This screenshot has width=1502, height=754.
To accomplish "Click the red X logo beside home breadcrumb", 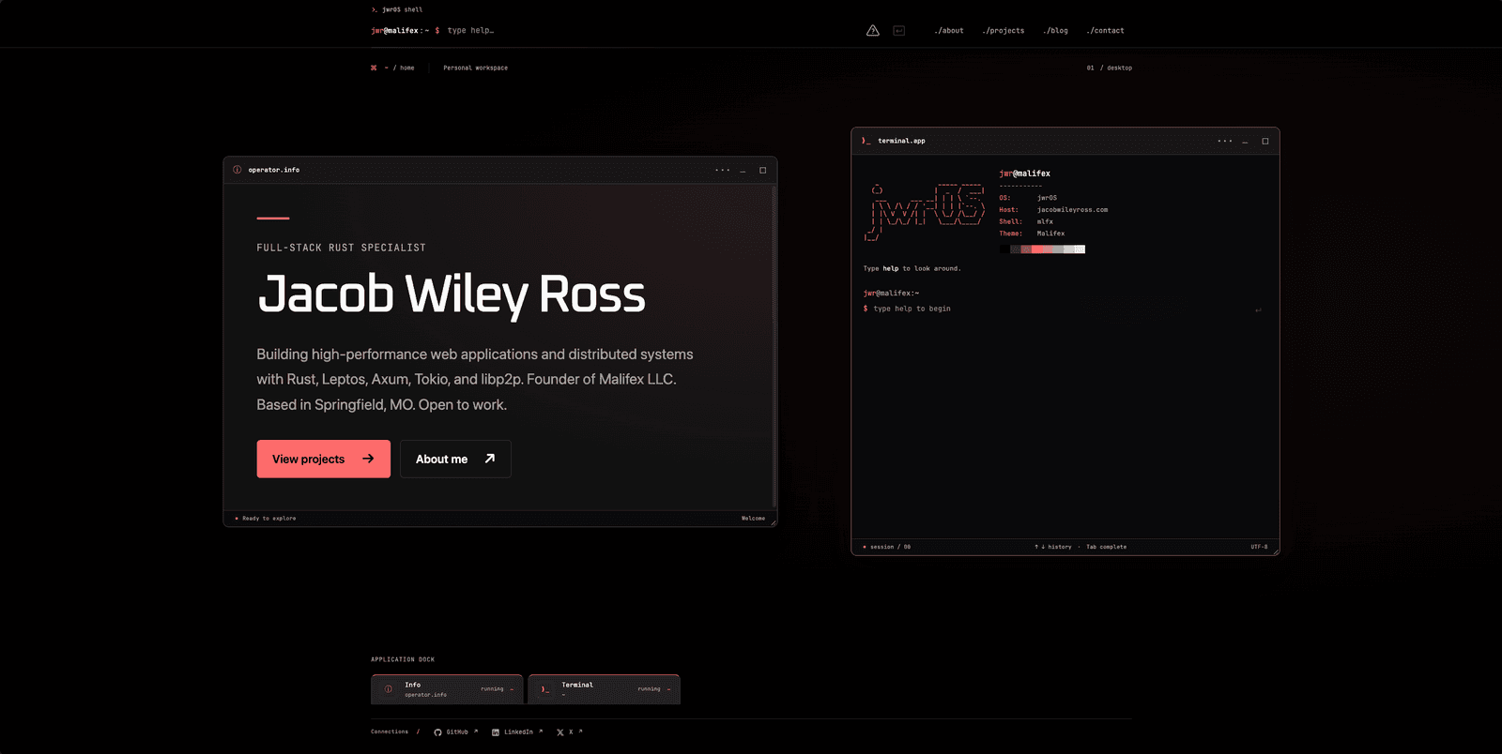I will [x=374, y=68].
